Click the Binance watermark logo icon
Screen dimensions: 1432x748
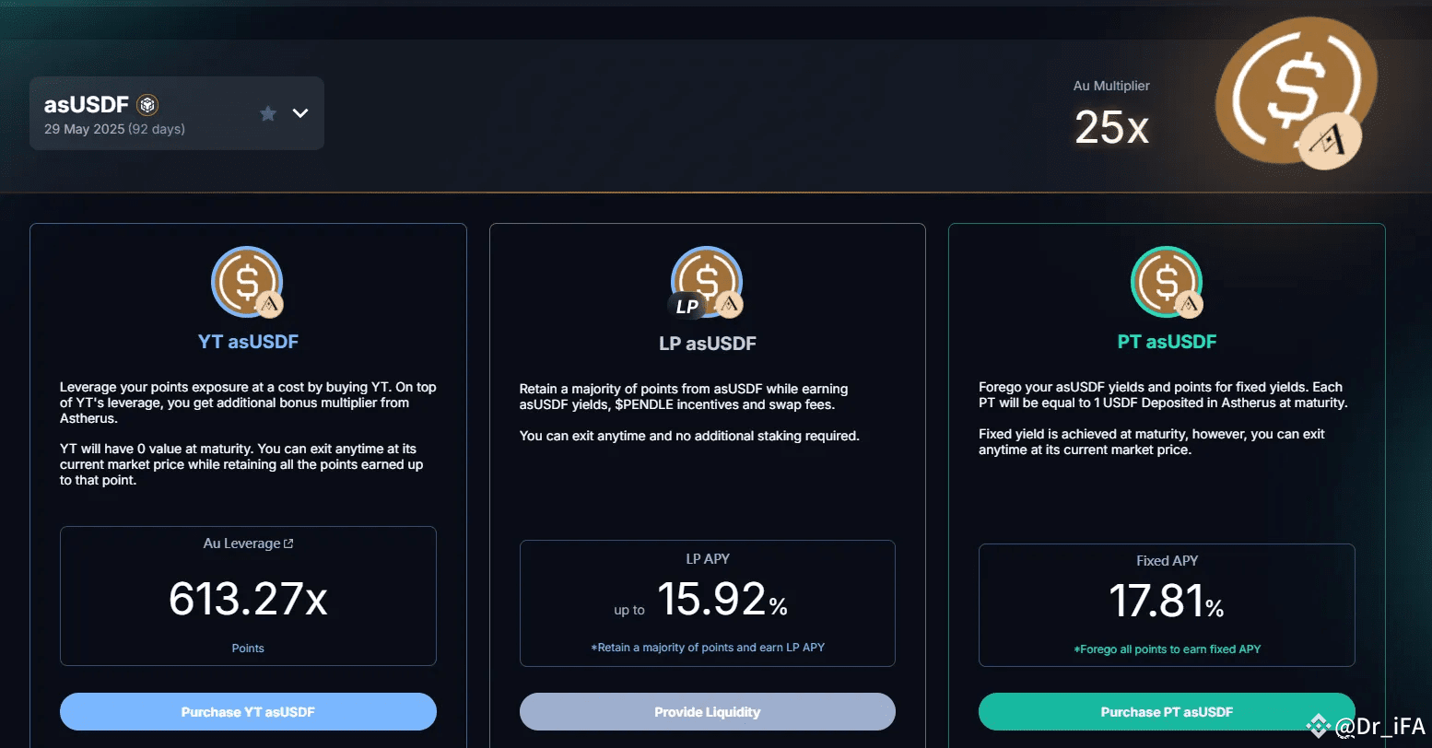[1319, 726]
